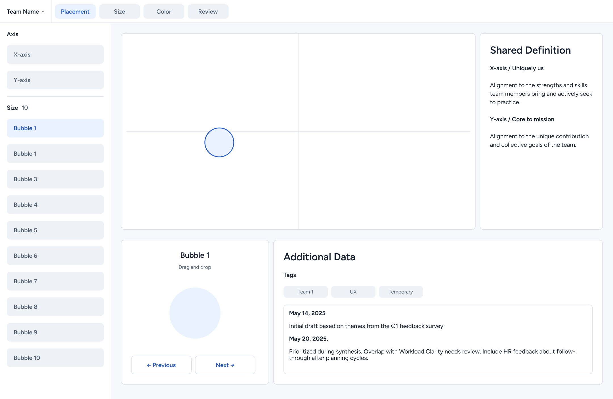Open the Color tab
Viewport: 613px width, 399px height.
[x=164, y=12]
